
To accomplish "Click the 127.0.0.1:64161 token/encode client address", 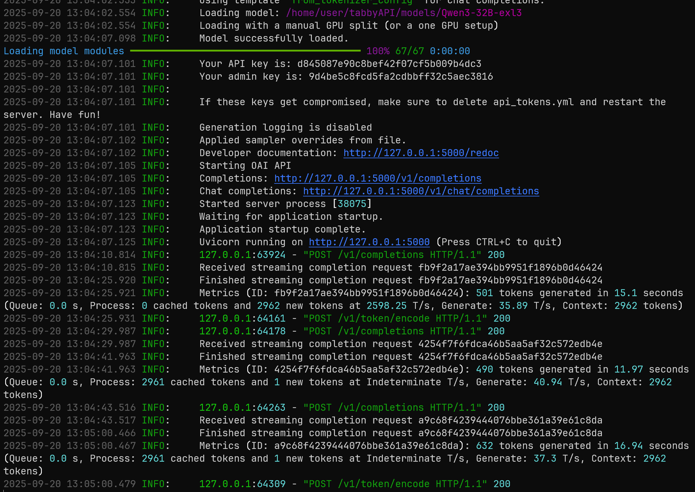I will tap(242, 319).
